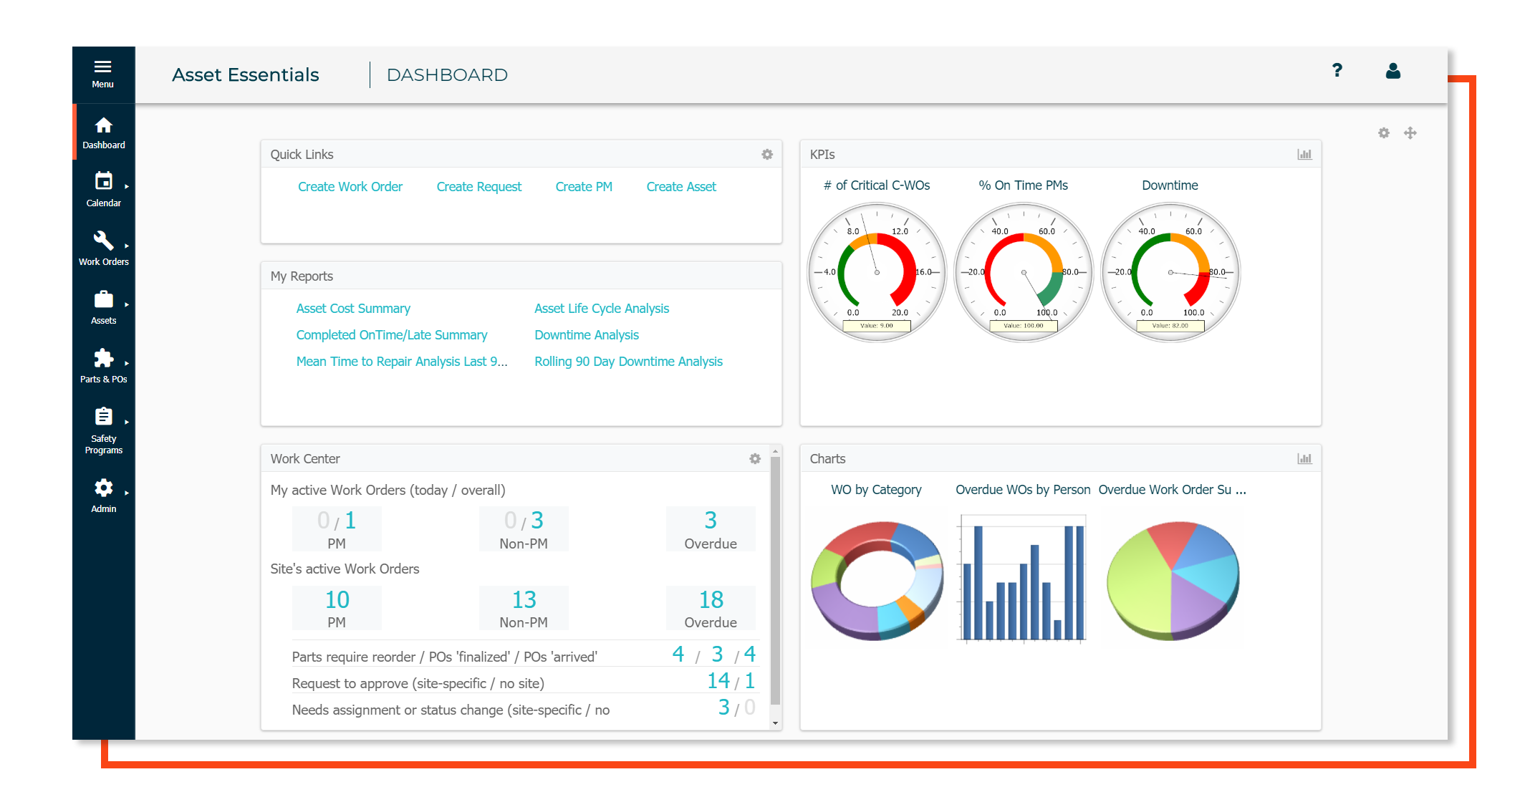Click Needs assignment count 3
The height and width of the screenshot is (787, 1520).
pyautogui.click(x=724, y=708)
